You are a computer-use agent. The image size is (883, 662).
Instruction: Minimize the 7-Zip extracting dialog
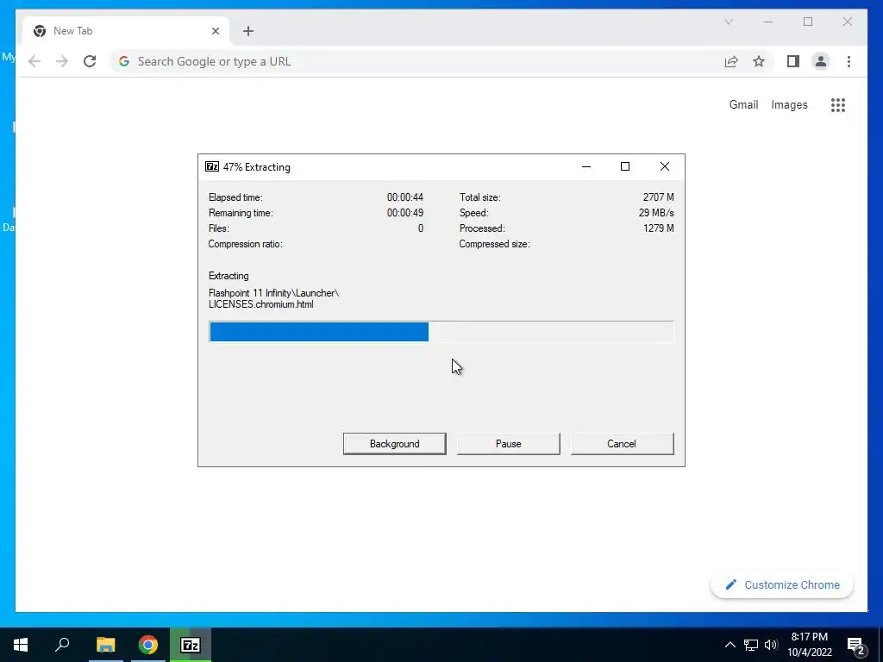click(x=586, y=166)
